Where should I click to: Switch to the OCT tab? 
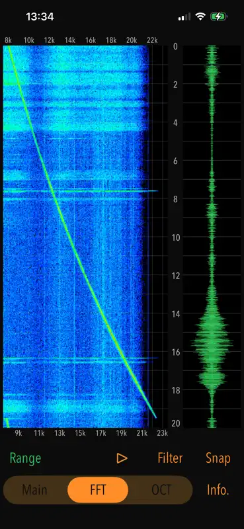[161, 489]
